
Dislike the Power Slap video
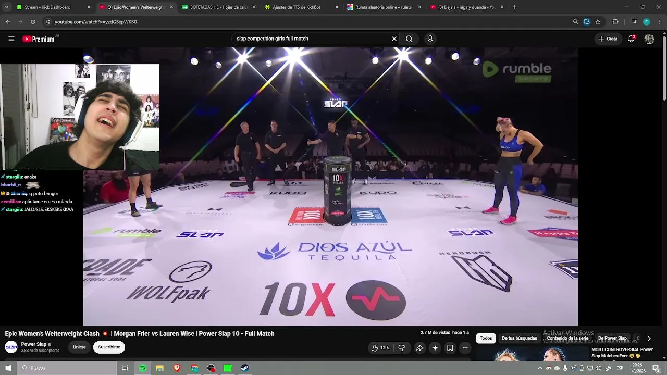(x=401, y=348)
